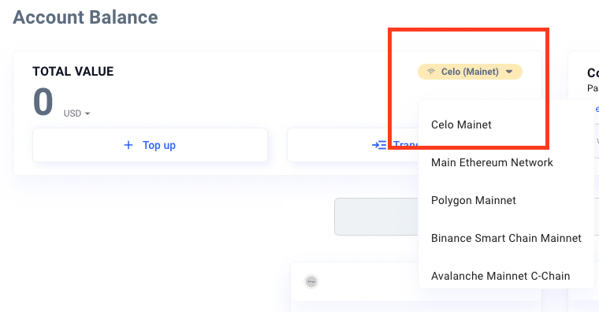
Task: Click the TOTAL VALUE label
Action: coord(73,72)
